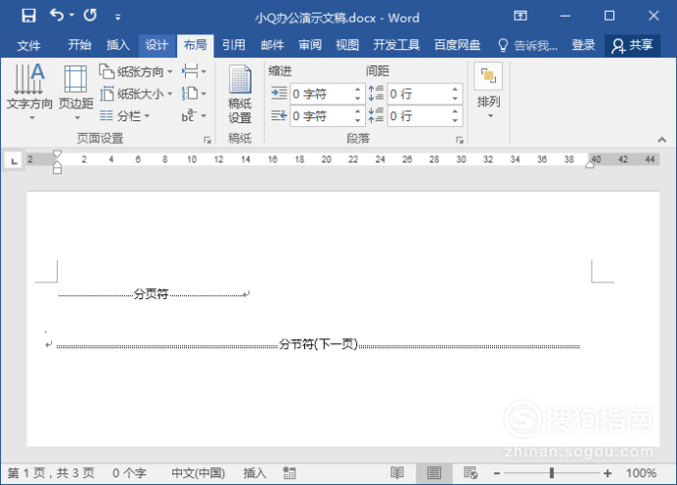Go to the 审阅 tab
Viewport: 677px width, 485px height.
pos(310,45)
